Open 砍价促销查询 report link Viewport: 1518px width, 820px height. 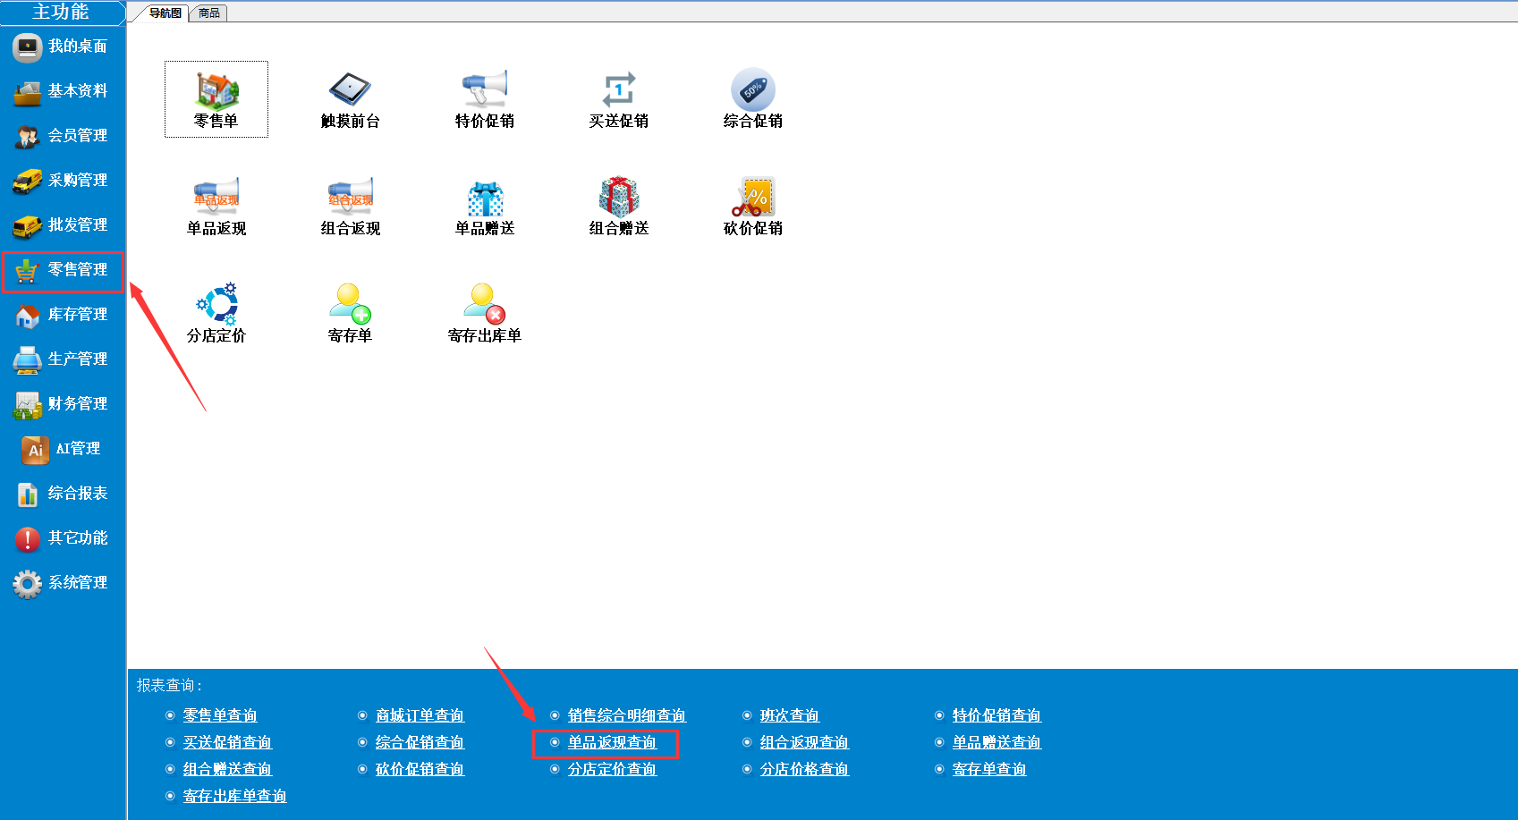pos(420,769)
